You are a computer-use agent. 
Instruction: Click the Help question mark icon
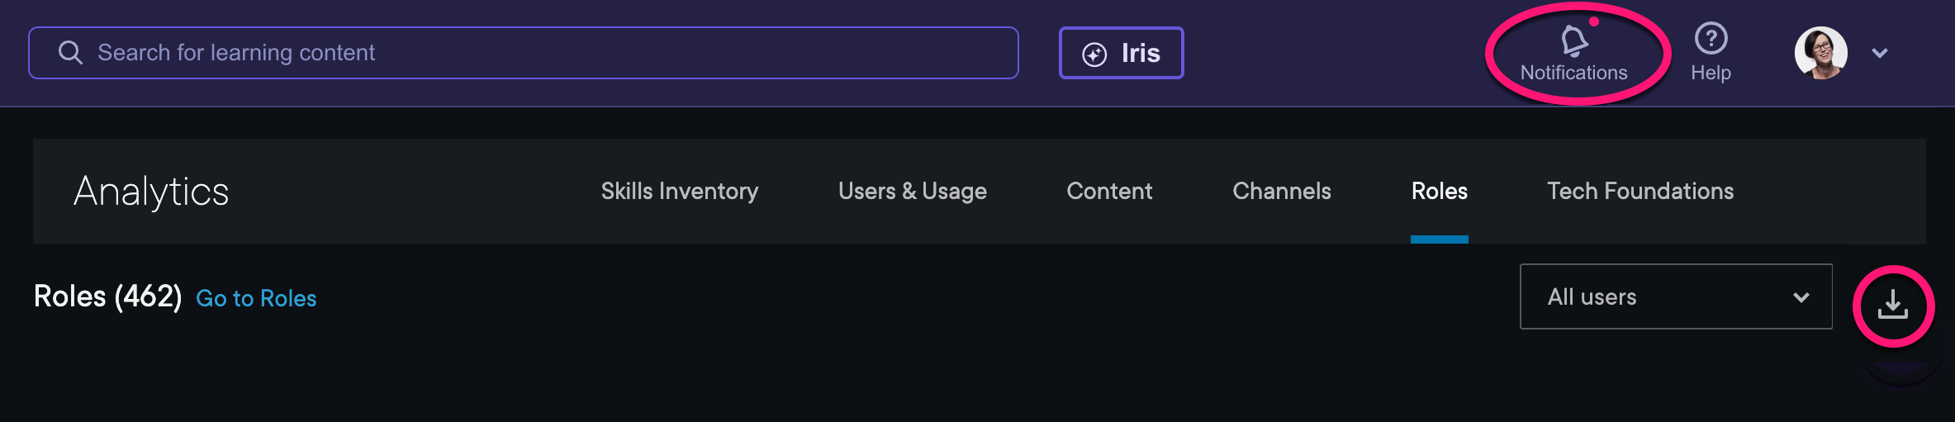click(x=1711, y=38)
